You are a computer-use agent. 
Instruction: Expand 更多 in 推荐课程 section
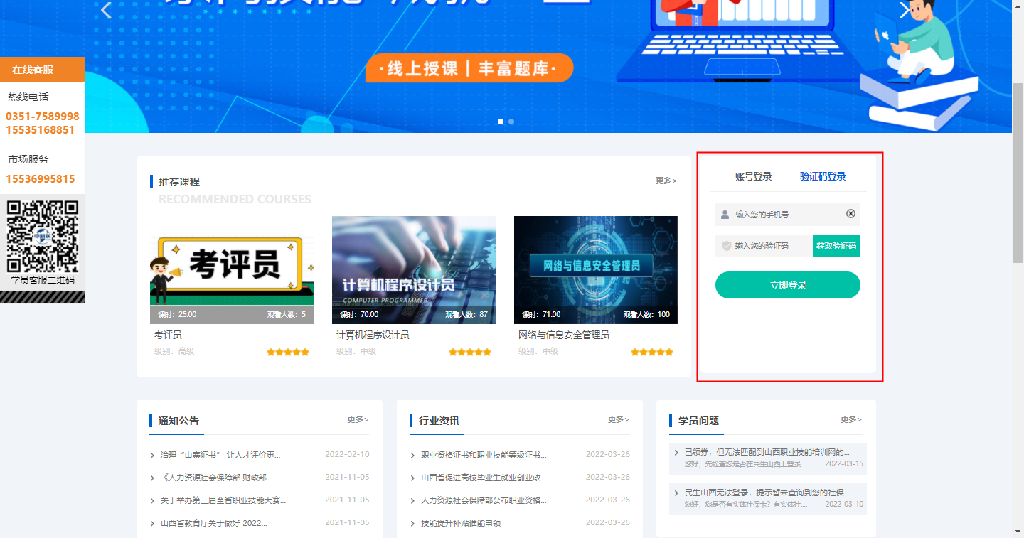[x=666, y=181]
